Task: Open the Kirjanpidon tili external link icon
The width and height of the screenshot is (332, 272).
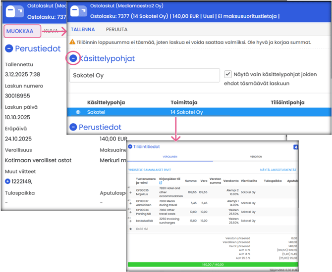Action: tap(161, 183)
